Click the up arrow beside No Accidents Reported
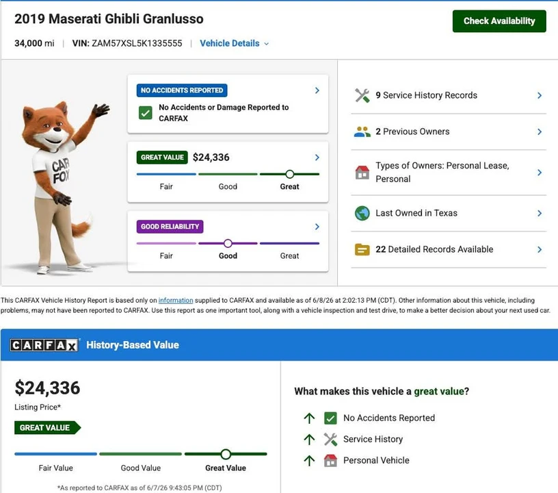The image size is (558, 493). tap(309, 418)
